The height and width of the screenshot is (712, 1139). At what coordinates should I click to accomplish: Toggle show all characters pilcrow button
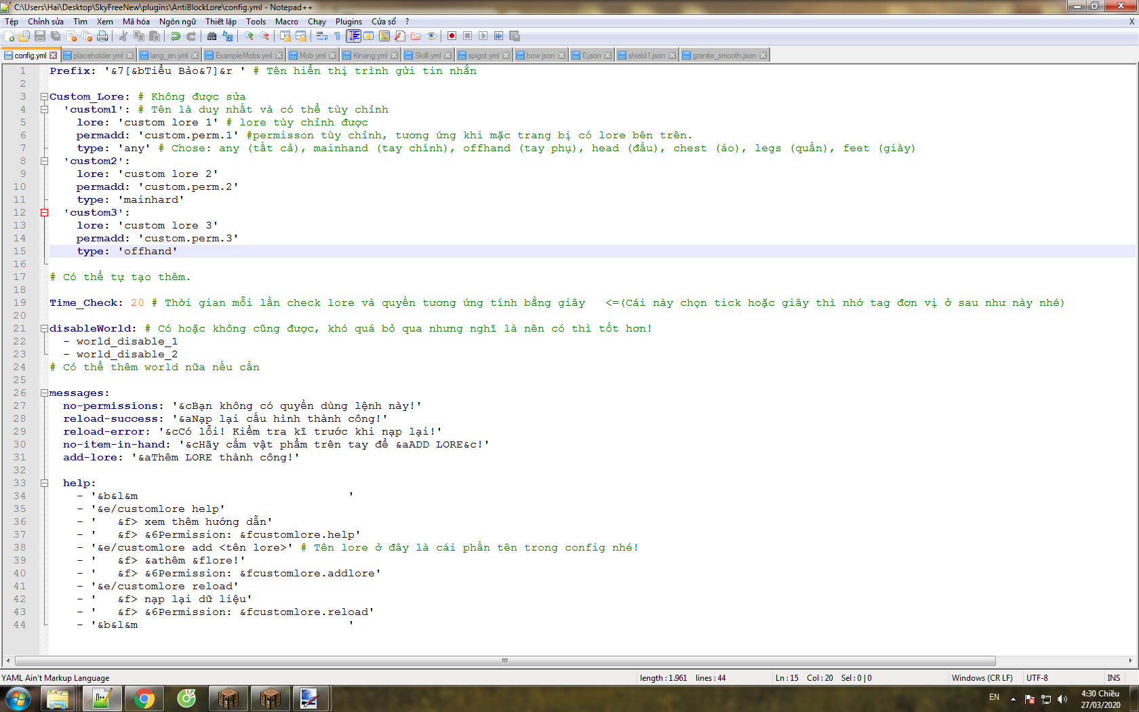[337, 36]
